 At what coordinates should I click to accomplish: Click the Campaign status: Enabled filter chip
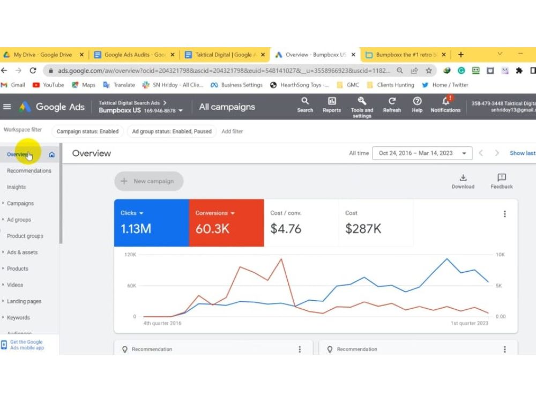(87, 131)
